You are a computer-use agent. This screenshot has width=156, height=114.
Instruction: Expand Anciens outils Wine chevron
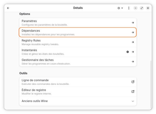tap(133, 101)
